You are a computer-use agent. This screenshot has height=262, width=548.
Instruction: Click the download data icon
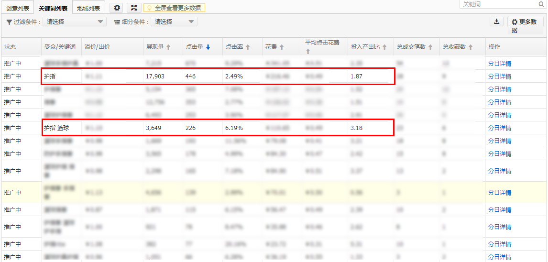[x=496, y=22]
